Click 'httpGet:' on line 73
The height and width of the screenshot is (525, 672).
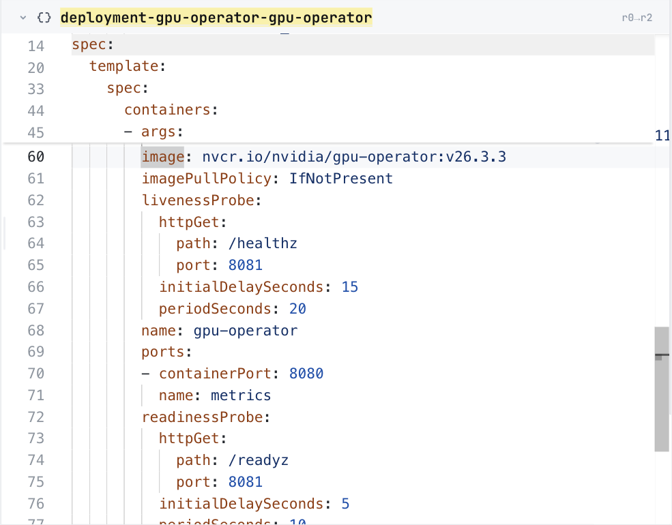[192, 438]
